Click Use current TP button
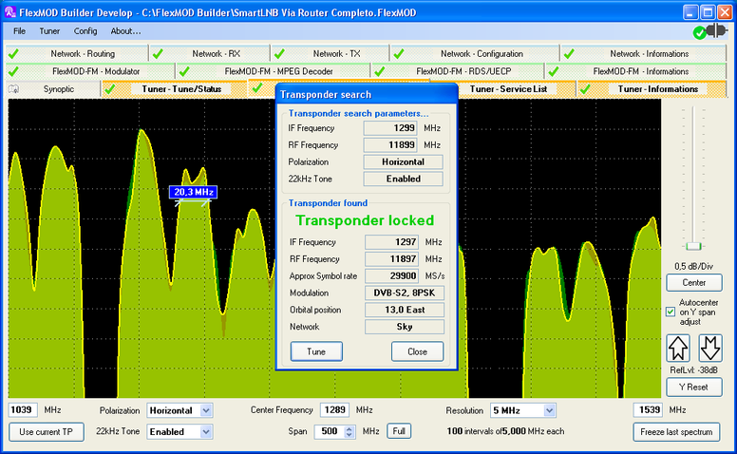This screenshot has width=737, height=454. coord(46,432)
